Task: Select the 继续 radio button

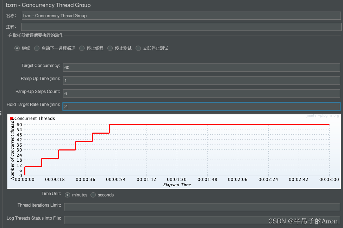Action: coord(17,48)
